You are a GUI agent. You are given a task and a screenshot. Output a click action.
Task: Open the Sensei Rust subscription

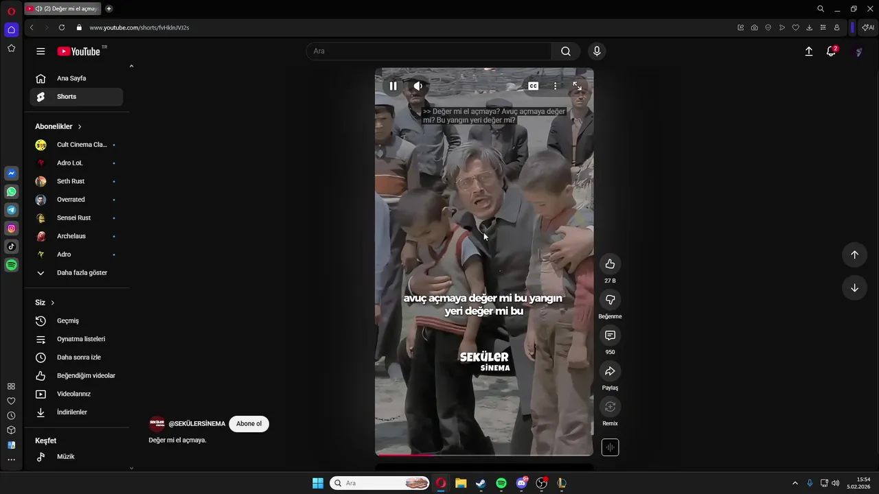click(76, 218)
